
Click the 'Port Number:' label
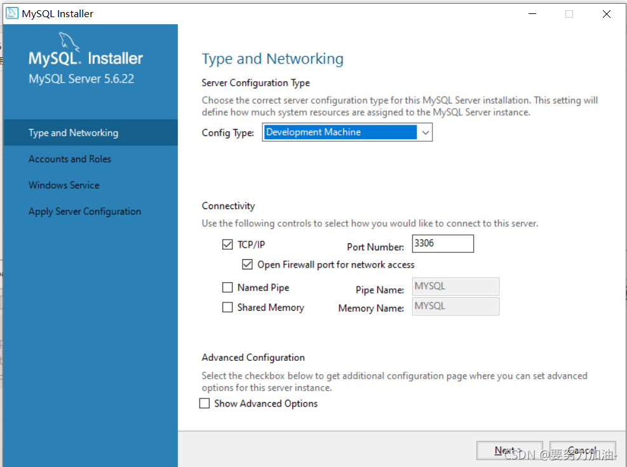(x=375, y=247)
